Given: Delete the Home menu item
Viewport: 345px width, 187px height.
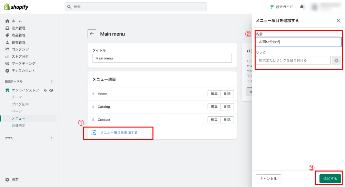Looking at the screenshot, I should [x=227, y=94].
